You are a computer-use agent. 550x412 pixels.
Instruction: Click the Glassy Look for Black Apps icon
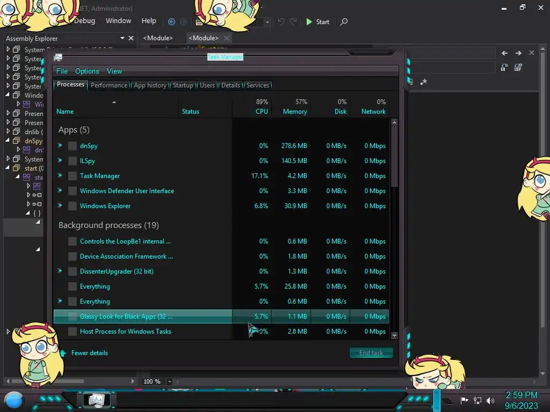pos(73,317)
